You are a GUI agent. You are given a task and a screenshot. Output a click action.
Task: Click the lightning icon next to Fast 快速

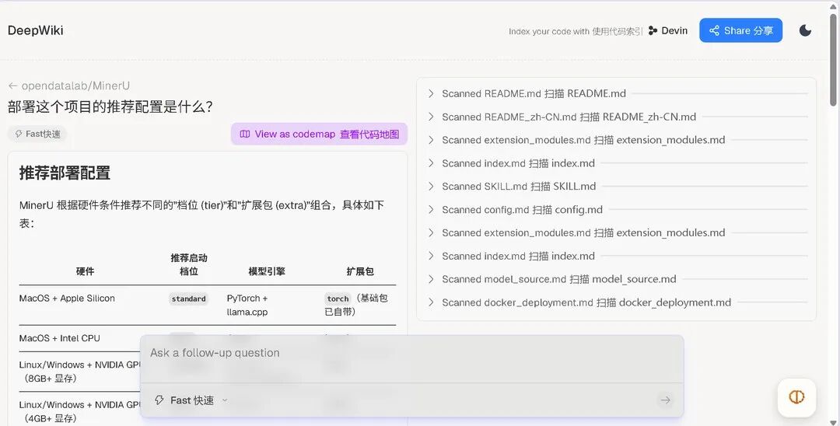click(x=159, y=400)
